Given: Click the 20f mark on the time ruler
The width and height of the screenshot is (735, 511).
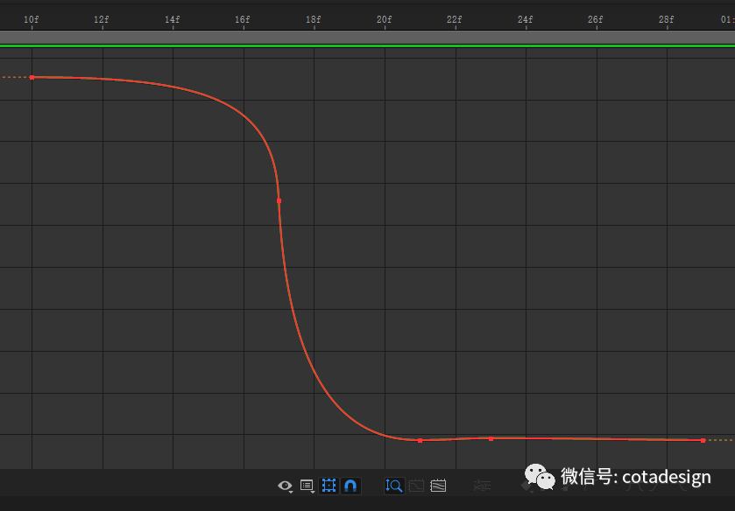Looking at the screenshot, I should tap(384, 19).
